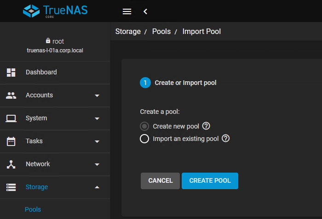Expand the Tasks menu arrow
Screen dimensions: 322x219
(x=97, y=141)
